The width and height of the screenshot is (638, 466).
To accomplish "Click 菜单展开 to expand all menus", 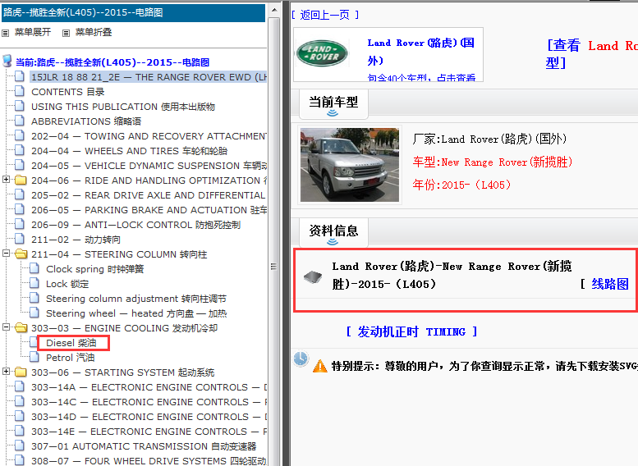I will click(33, 32).
